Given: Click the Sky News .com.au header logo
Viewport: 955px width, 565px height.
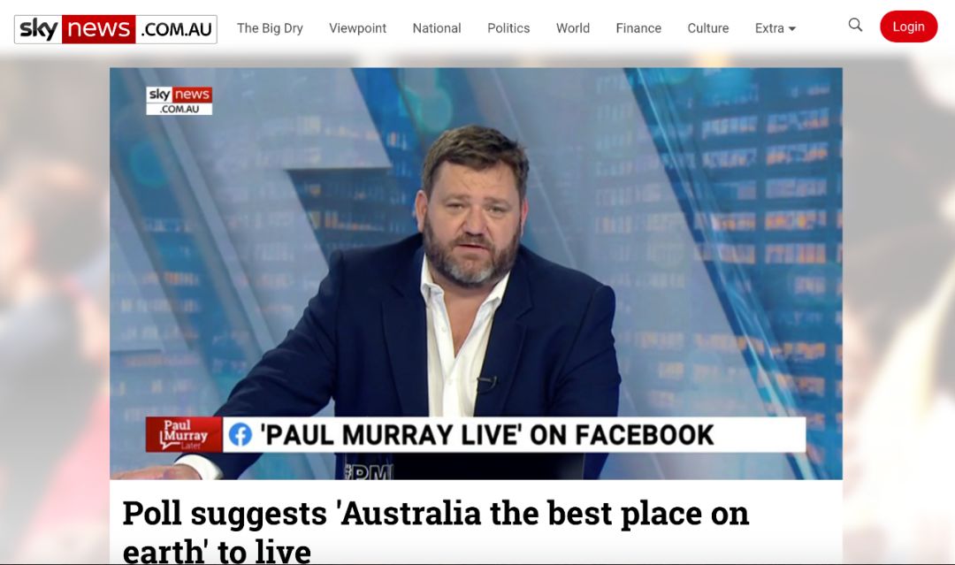Looking at the screenshot, I should pos(116,29).
